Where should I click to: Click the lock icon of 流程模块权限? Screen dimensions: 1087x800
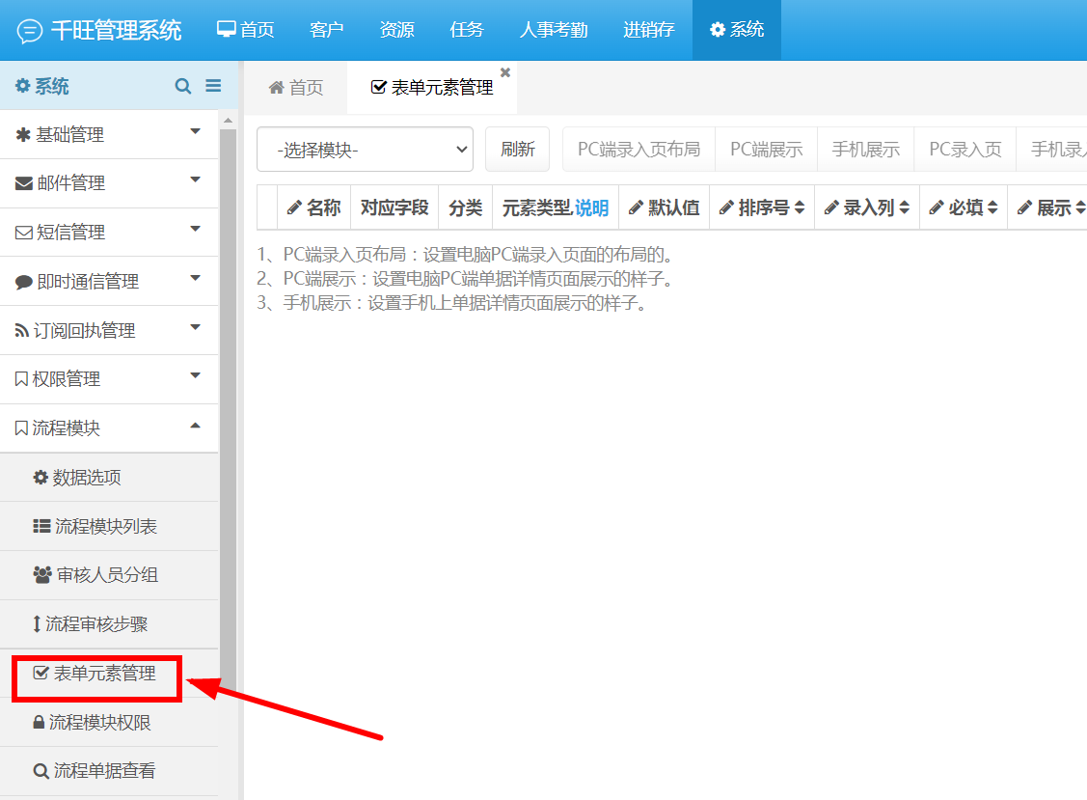39,722
